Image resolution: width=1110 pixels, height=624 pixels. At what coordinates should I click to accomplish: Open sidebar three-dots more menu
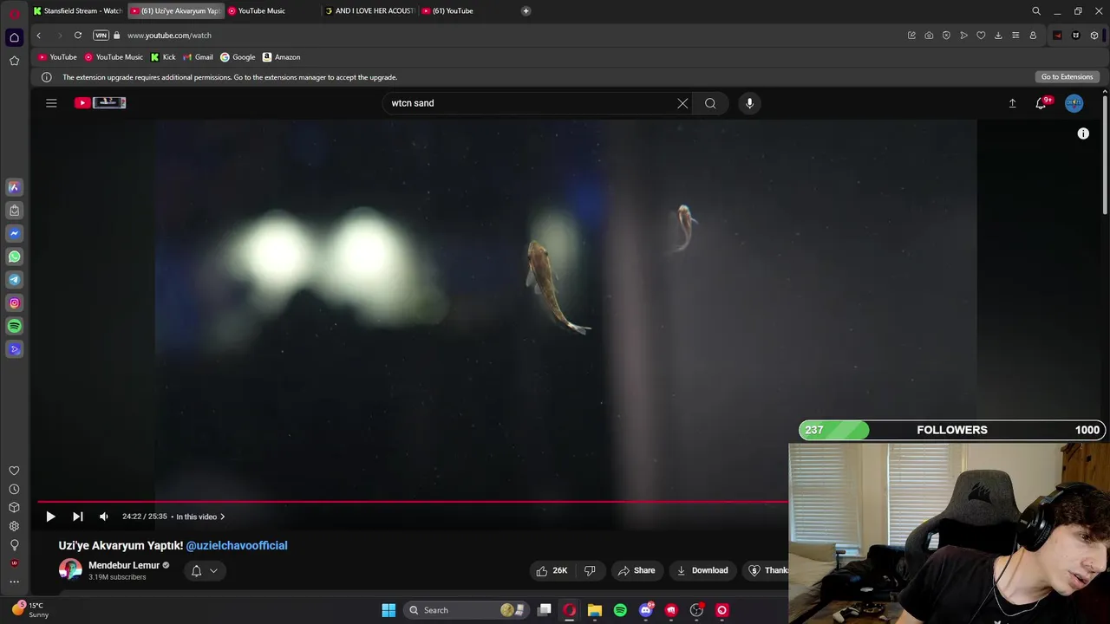[x=14, y=582]
